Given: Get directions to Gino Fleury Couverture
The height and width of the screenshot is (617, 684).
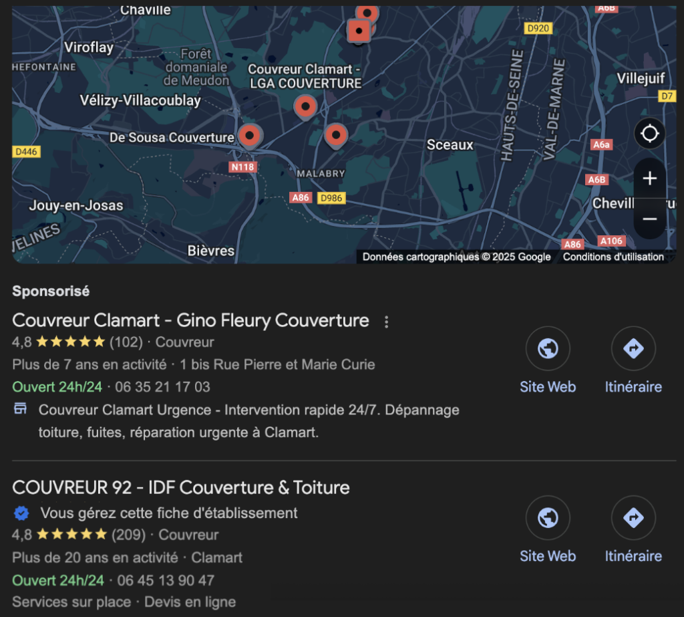Looking at the screenshot, I should 633,348.
